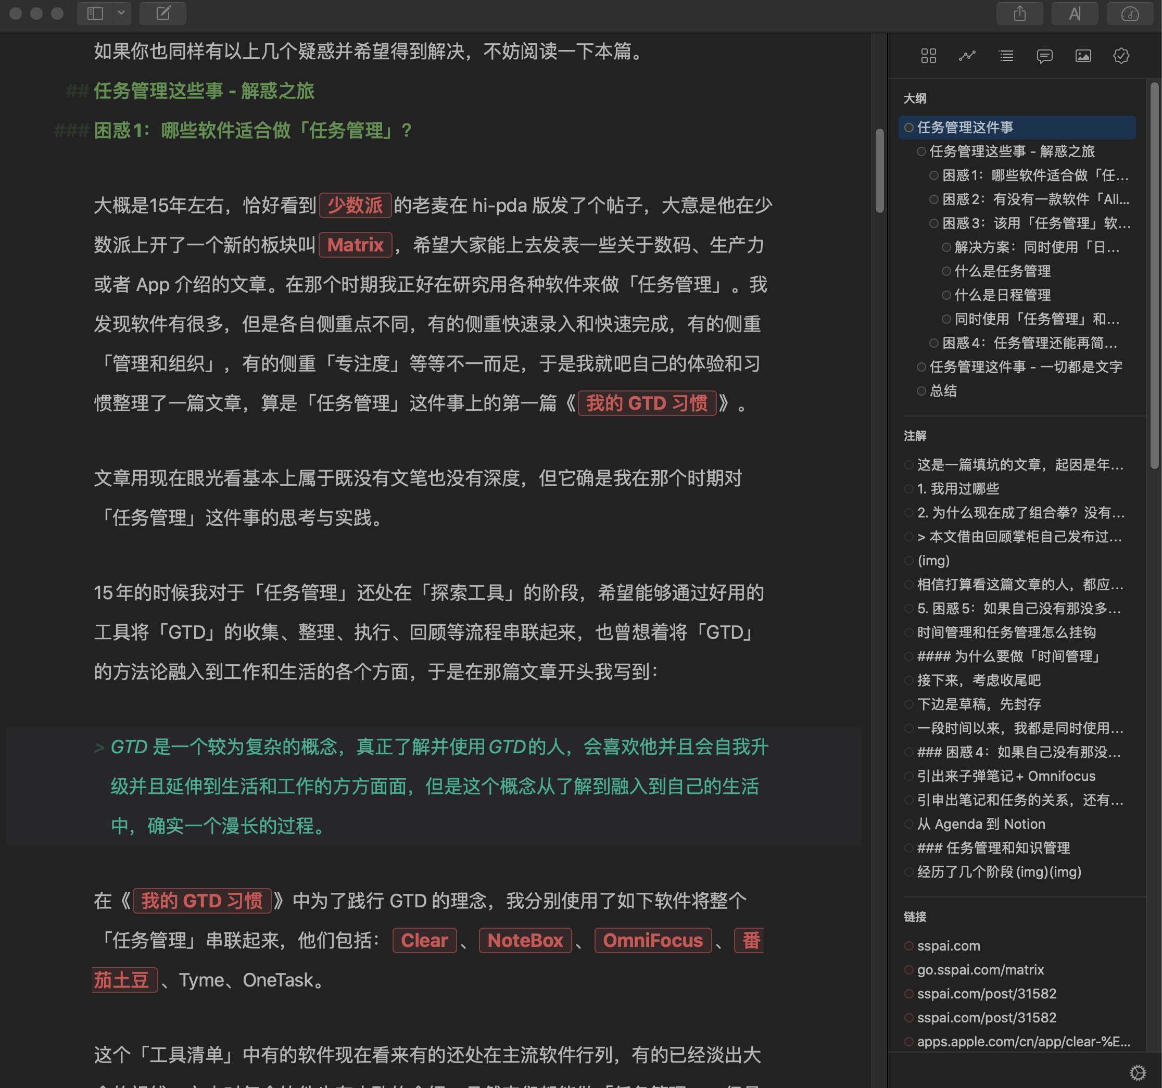This screenshot has height=1088, width=1162.
Task: Select the annotation 从 Agenda 到 Notion
Action: 981,824
